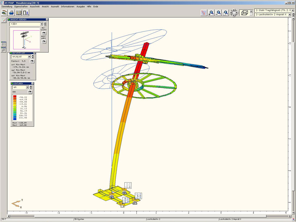Click the pencil edit icon on left sidebar
The width and height of the screenshot is (296, 222).
pyautogui.click(x=4, y=20)
